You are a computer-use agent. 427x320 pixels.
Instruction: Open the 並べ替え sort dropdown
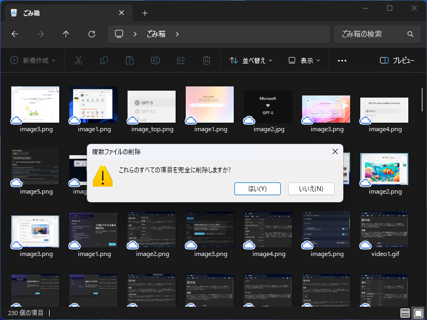(x=251, y=60)
